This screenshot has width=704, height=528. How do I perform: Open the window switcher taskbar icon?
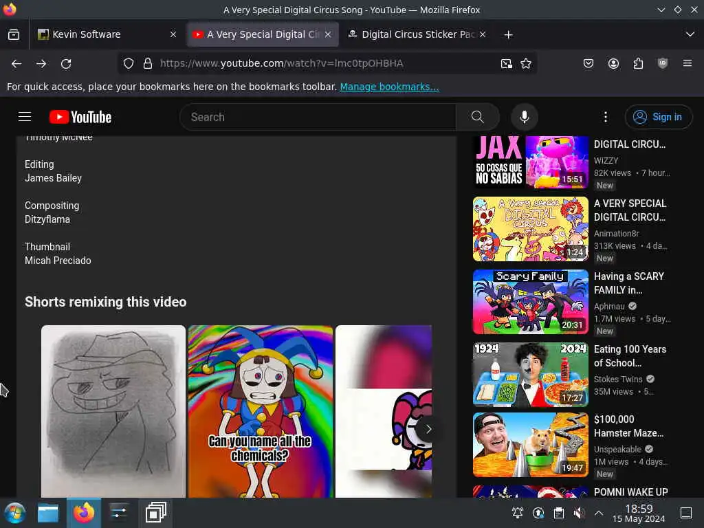point(155,513)
